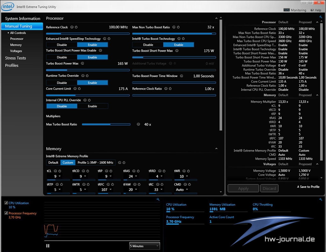The image size is (326, 252).
Task: Open the CMD Auto dropdown
Action: point(187,190)
